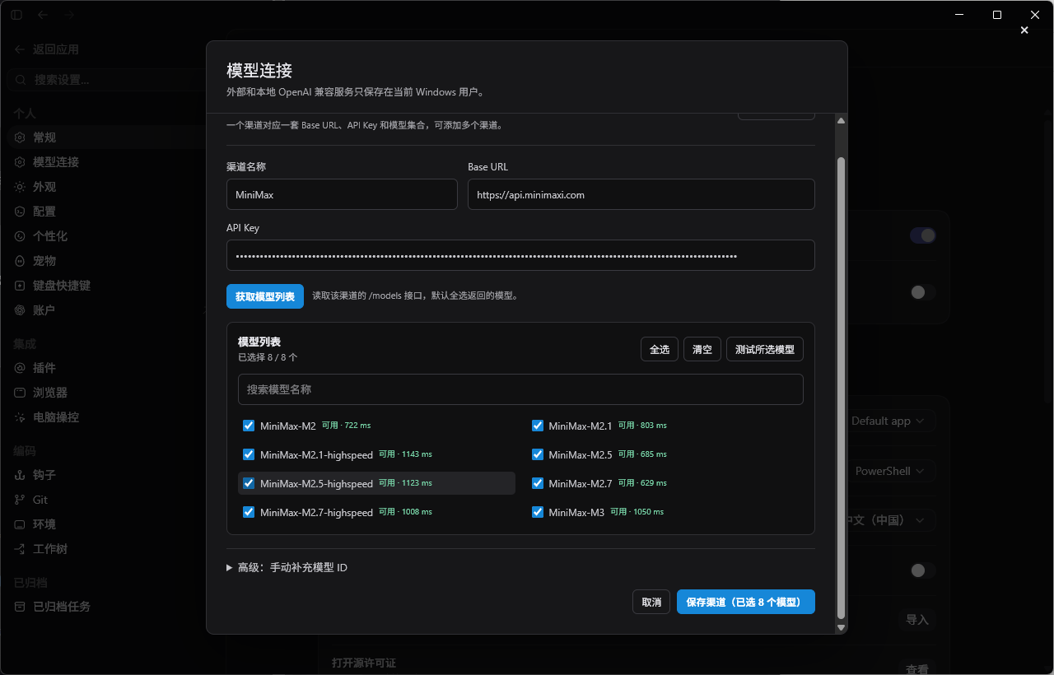The height and width of the screenshot is (675, 1054).
Task: Click the 可用 · 722 ms status text
Action: pyautogui.click(x=346, y=426)
